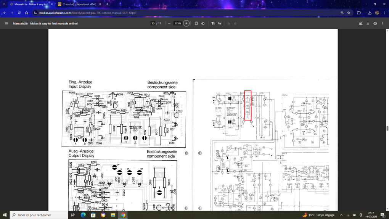Open File Explorer from taskbar

coord(113,215)
